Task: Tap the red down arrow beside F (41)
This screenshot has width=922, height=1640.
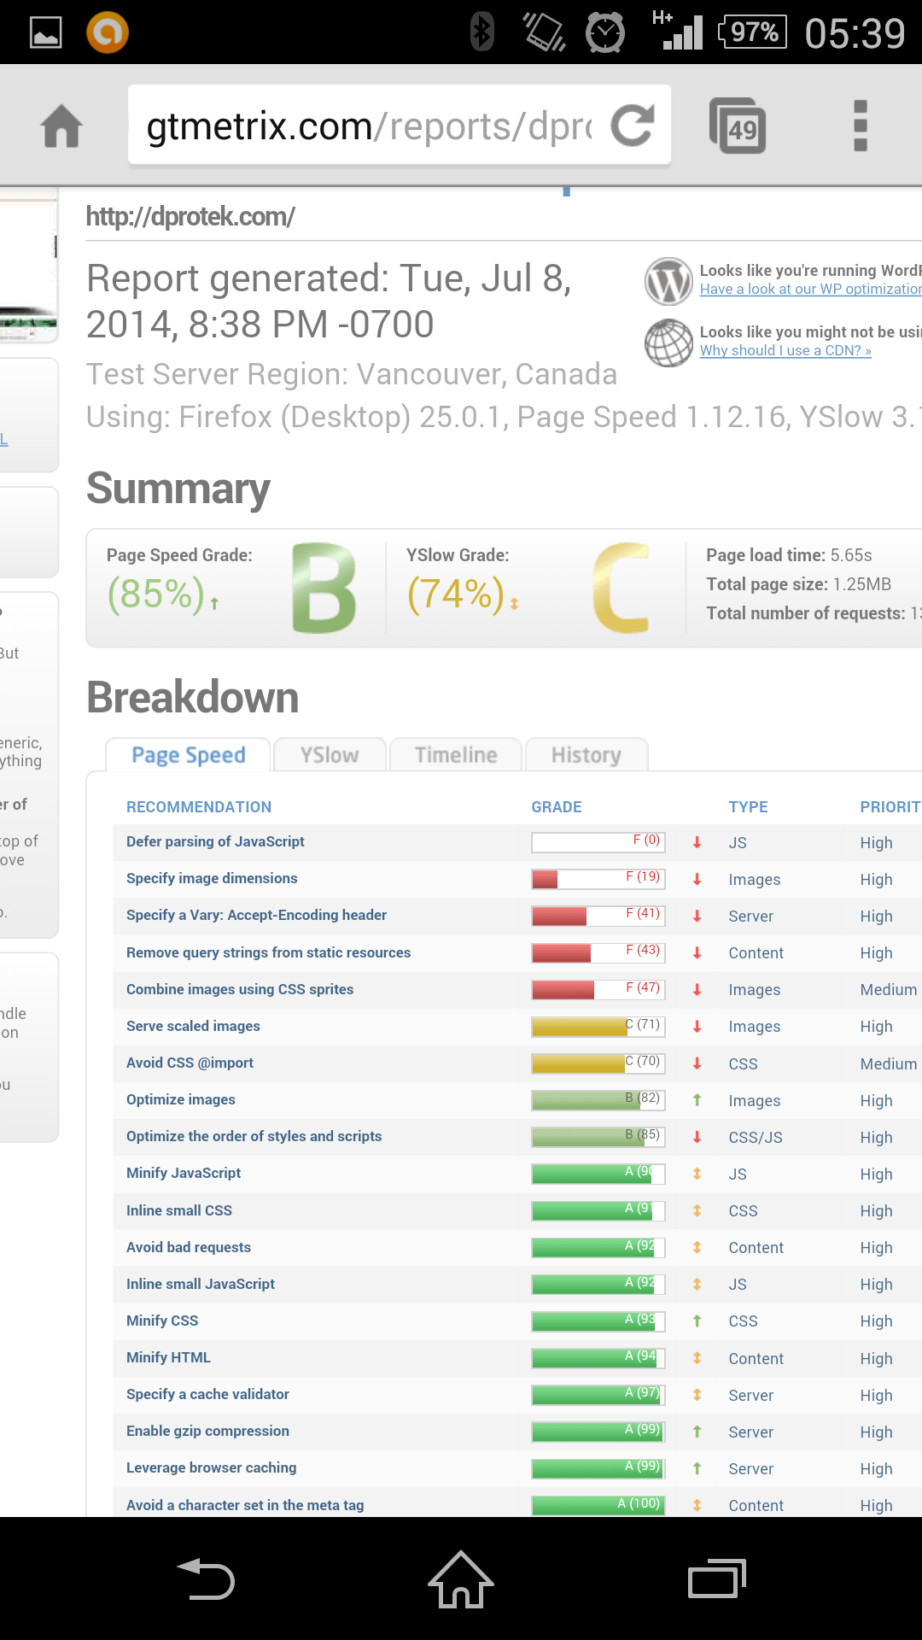Action: (697, 916)
